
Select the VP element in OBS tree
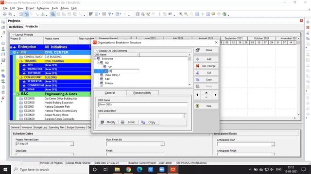110,67
